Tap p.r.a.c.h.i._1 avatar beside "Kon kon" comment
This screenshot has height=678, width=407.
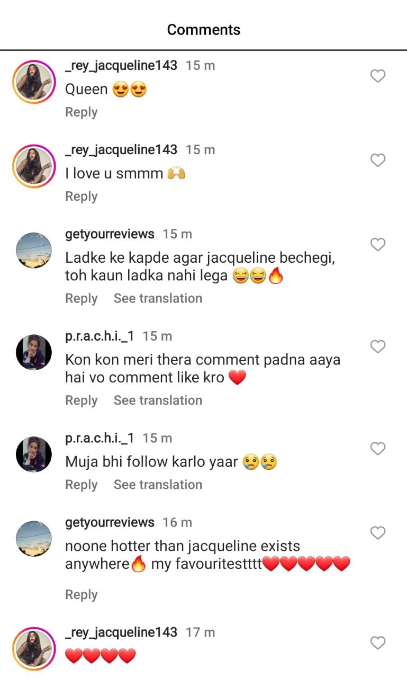[x=34, y=352]
